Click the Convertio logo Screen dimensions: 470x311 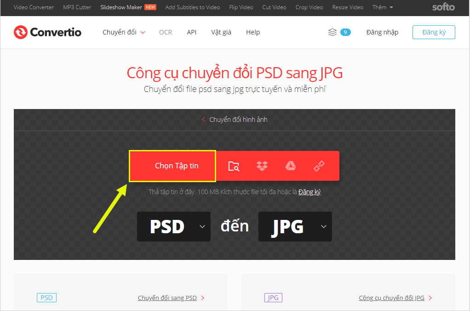click(x=47, y=32)
